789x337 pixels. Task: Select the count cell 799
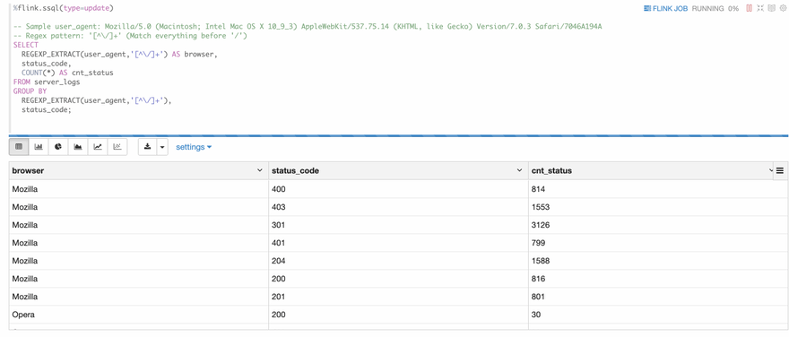pos(658,243)
